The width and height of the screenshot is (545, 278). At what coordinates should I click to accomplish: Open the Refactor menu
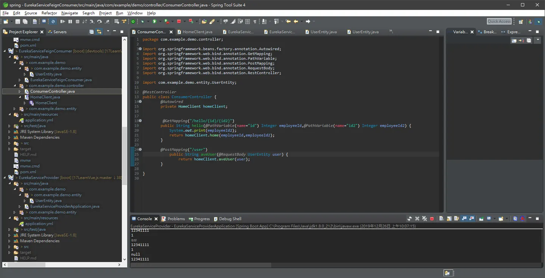pos(49,13)
